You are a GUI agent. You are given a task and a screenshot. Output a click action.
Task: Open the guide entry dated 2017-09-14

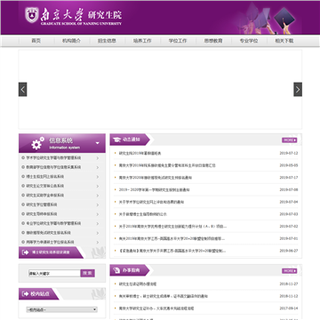[x=156, y=308]
